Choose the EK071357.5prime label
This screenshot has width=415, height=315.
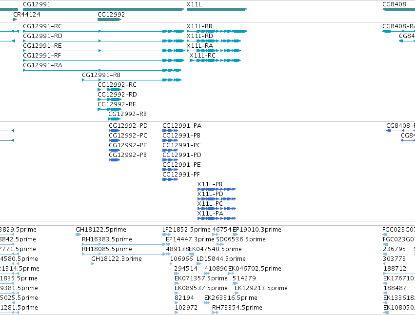click(x=201, y=278)
